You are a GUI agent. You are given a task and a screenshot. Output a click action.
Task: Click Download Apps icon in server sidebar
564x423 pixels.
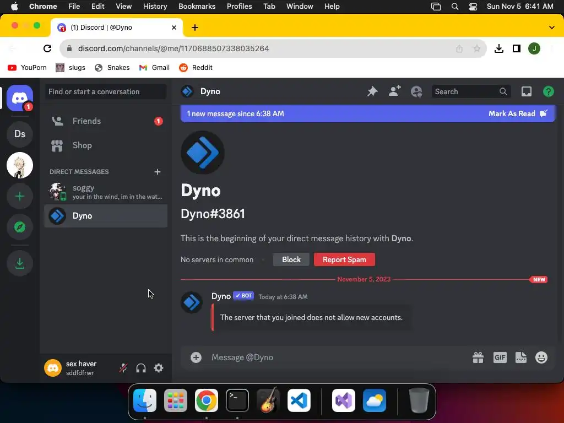[x=20, y=263]
